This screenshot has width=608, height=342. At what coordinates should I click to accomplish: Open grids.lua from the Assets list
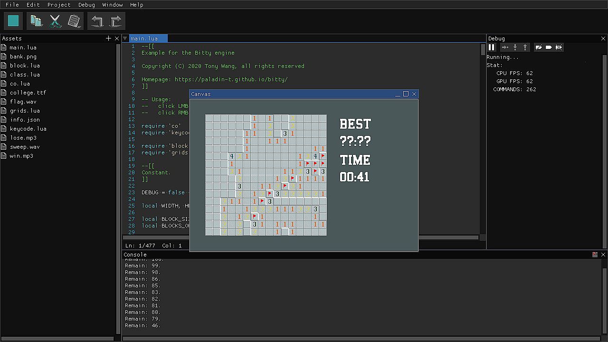click(25, 111)
